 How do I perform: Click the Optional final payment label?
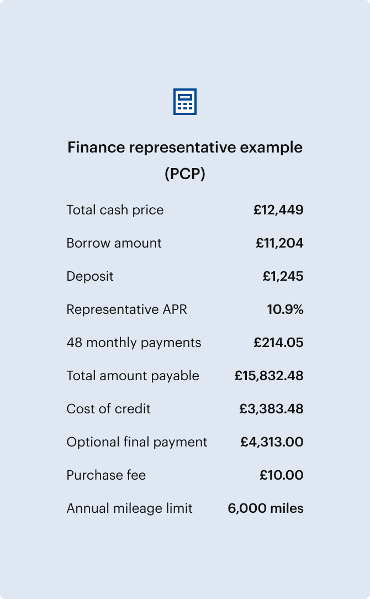[137, 442]
